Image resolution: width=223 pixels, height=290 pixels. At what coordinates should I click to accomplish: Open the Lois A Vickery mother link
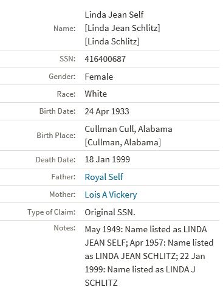[111, 195]
